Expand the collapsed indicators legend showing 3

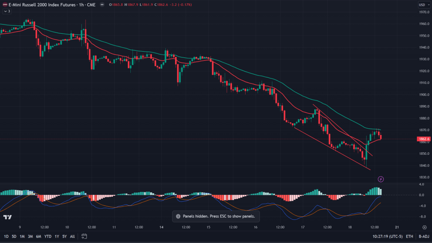pyautogui.click(x=7, y=11)
